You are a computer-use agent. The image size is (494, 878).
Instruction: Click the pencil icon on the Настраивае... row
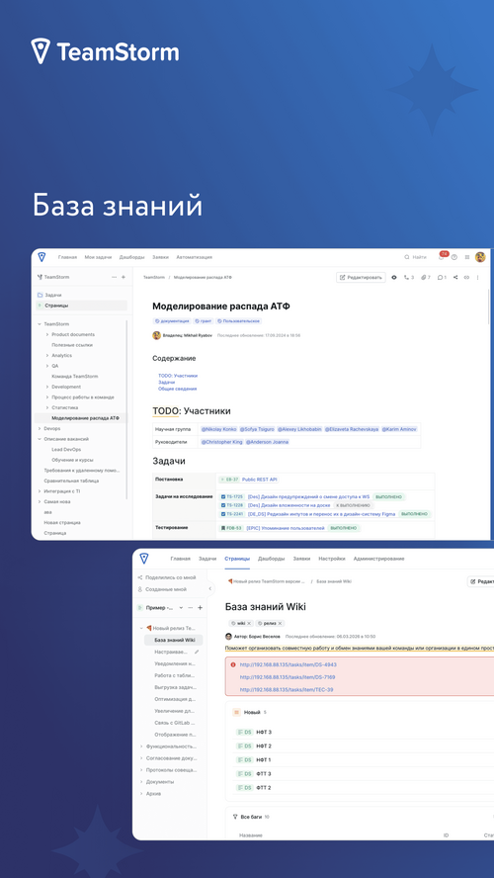pyautogui.click(x=197, y=652)
